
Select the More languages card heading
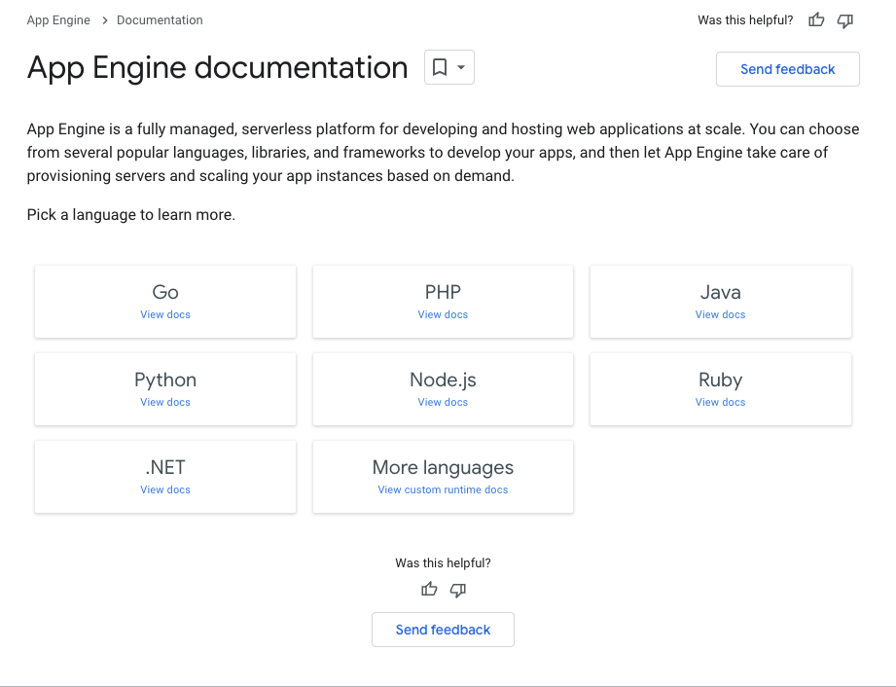443,467
